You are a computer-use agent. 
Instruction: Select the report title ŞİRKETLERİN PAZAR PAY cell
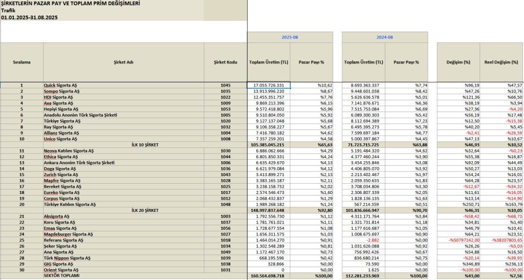click(102, 4)
